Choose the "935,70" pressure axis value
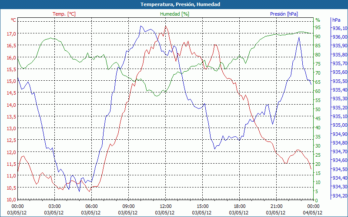 pos(340,63)
